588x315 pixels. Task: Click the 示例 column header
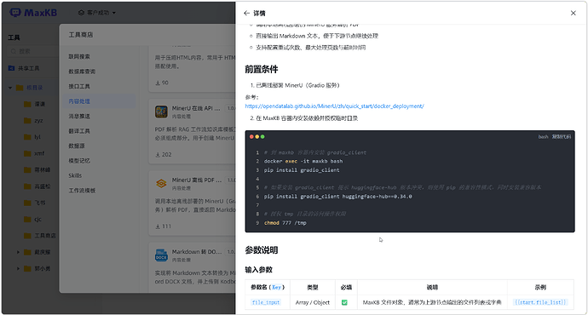[540, 287]
